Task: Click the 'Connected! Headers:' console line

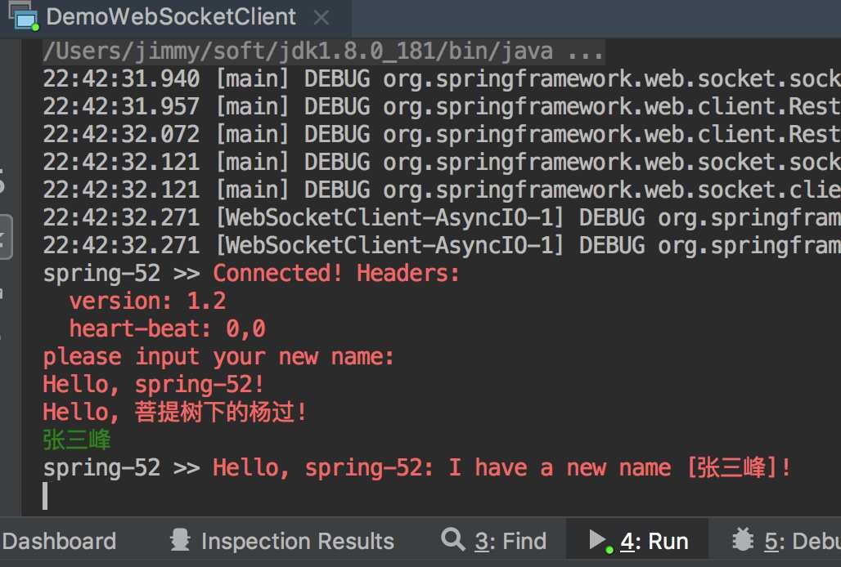Action: point(336,274)
